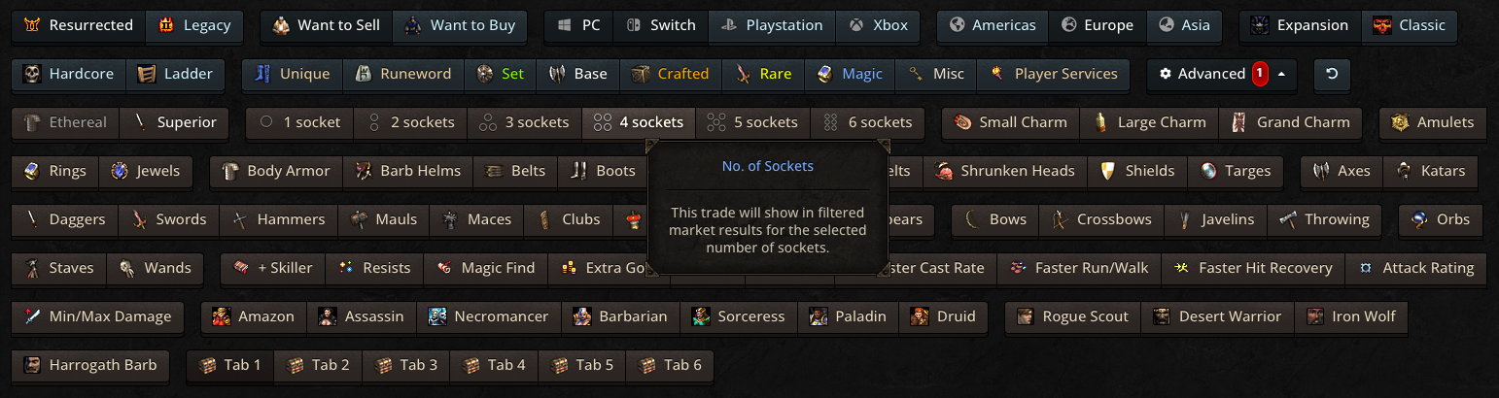Image resolution: width=1499 pixels, height=398 pixels.
Task: Click the Orbs weapon icon filter
Action: point(1419,219)
